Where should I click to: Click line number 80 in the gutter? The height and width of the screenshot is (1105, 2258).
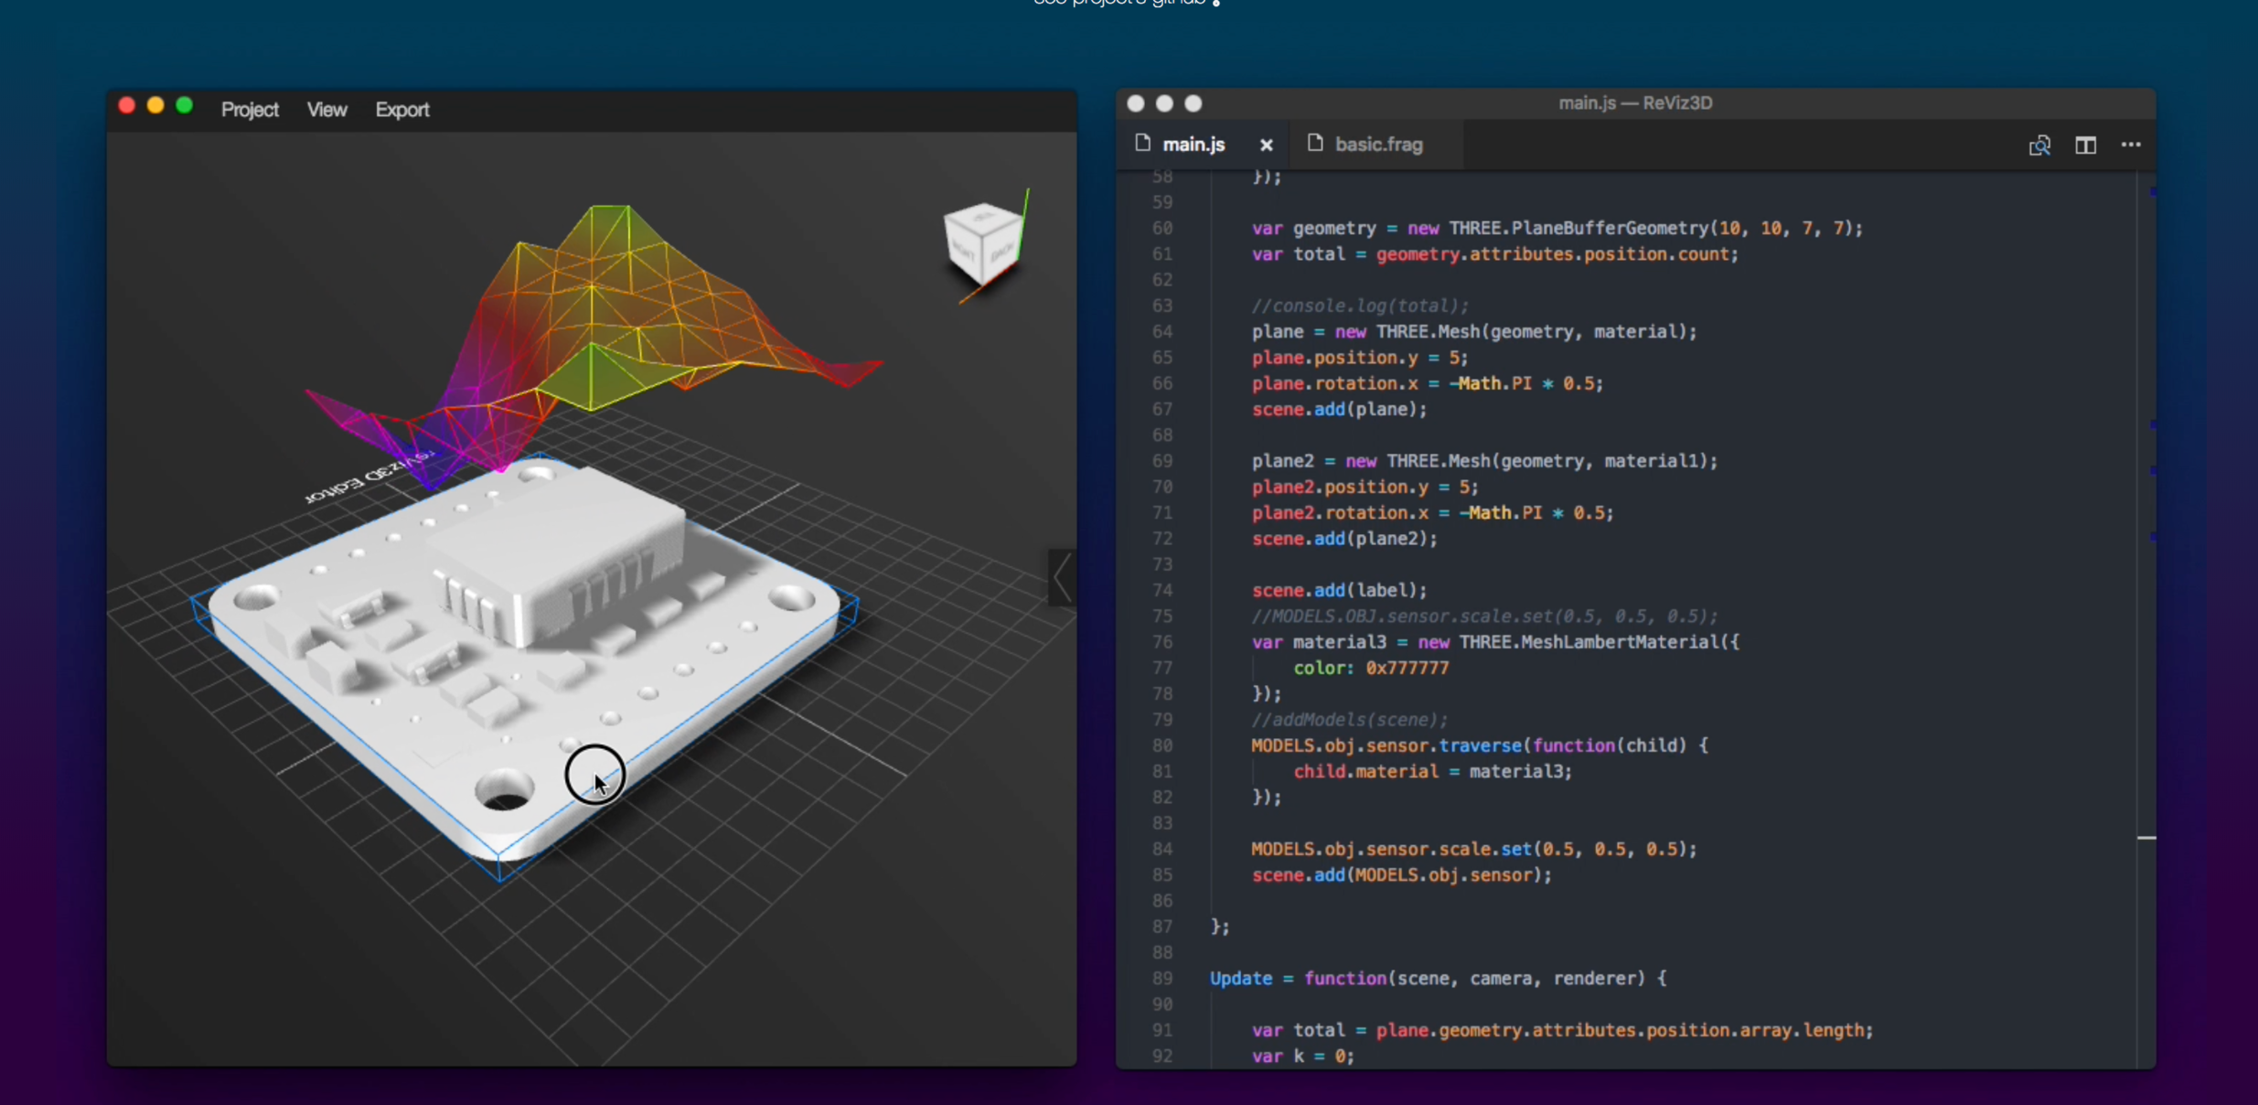[x=1162, y=746]
